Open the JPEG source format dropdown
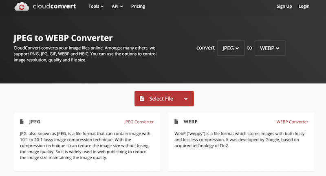The height and width of the screenshot is (176, 326). (231, 48)
